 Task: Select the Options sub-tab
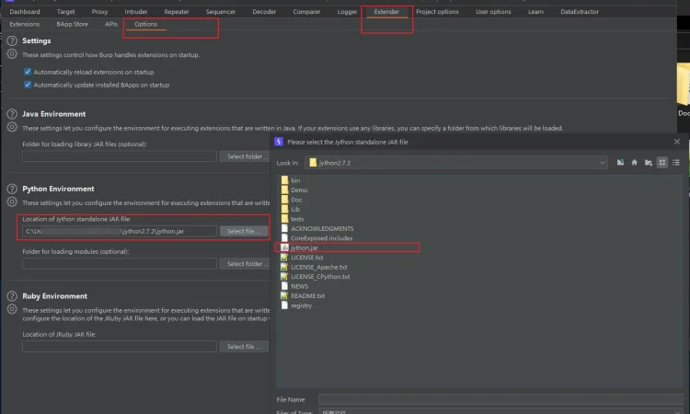tap(145, 24)
